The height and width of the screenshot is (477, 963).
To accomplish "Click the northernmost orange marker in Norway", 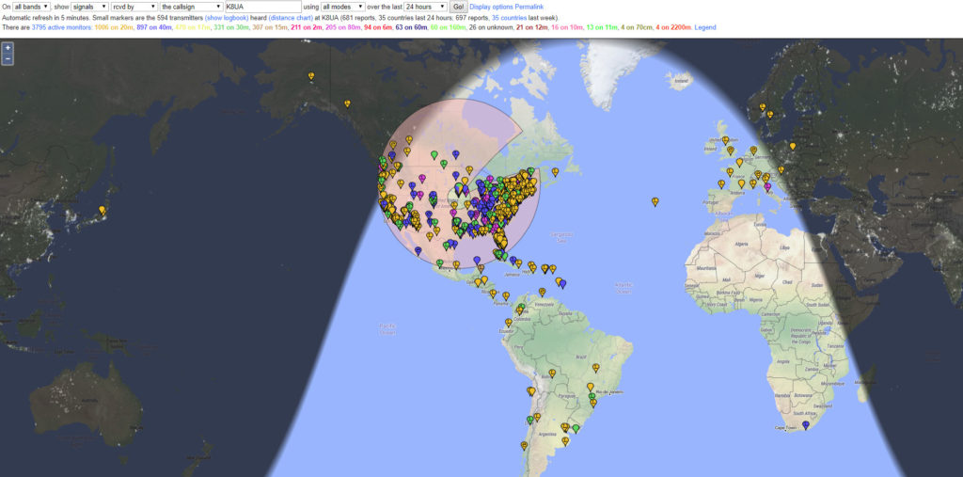I will (762, 106).
